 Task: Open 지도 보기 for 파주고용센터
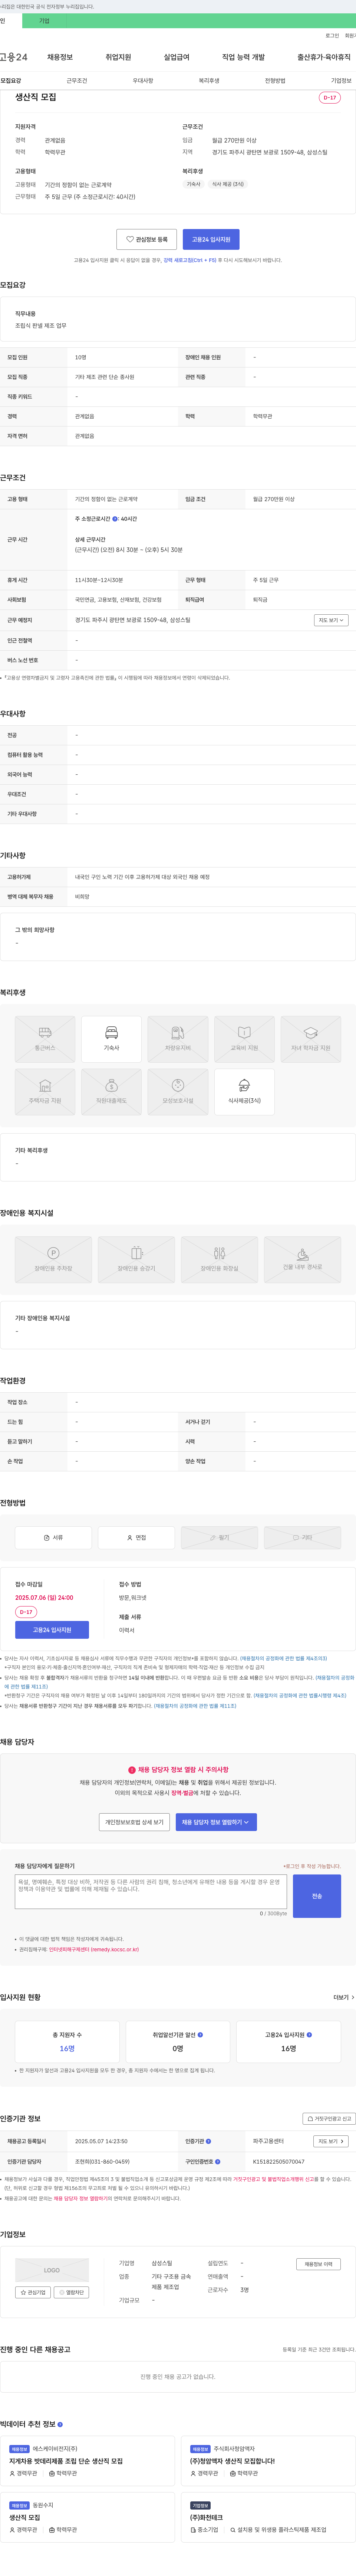tap(331, 2141)
